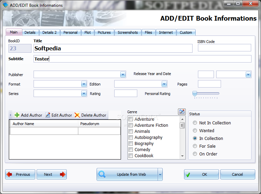Open the Custom tab
Screen dimensions: 261x194
(x=186, y=32)
